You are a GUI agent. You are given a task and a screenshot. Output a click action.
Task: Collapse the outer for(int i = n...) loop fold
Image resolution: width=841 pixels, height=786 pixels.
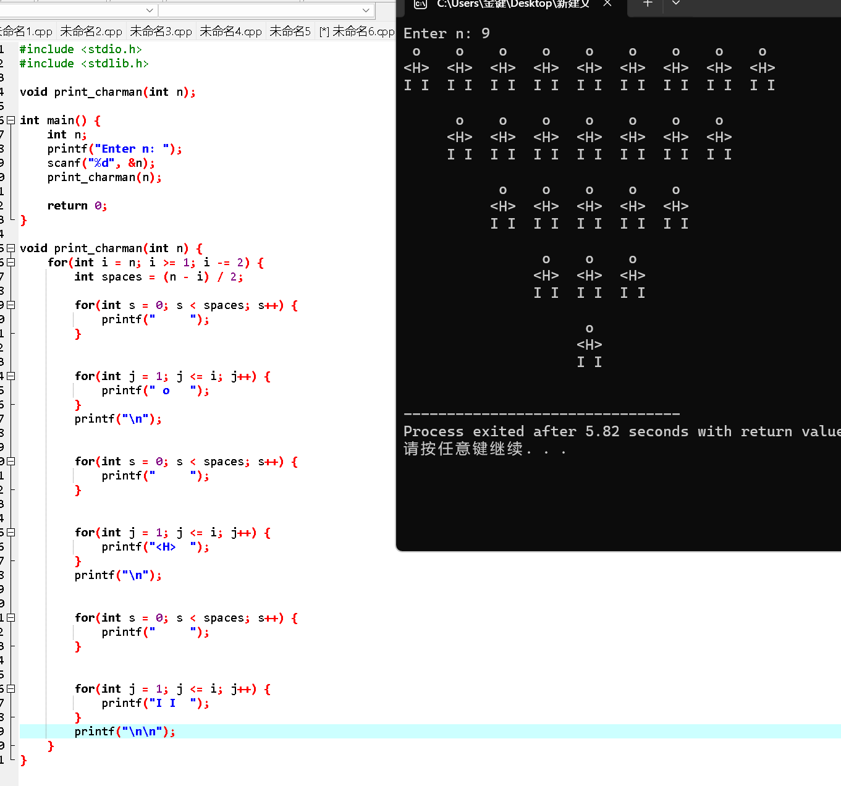pos(11,263)
